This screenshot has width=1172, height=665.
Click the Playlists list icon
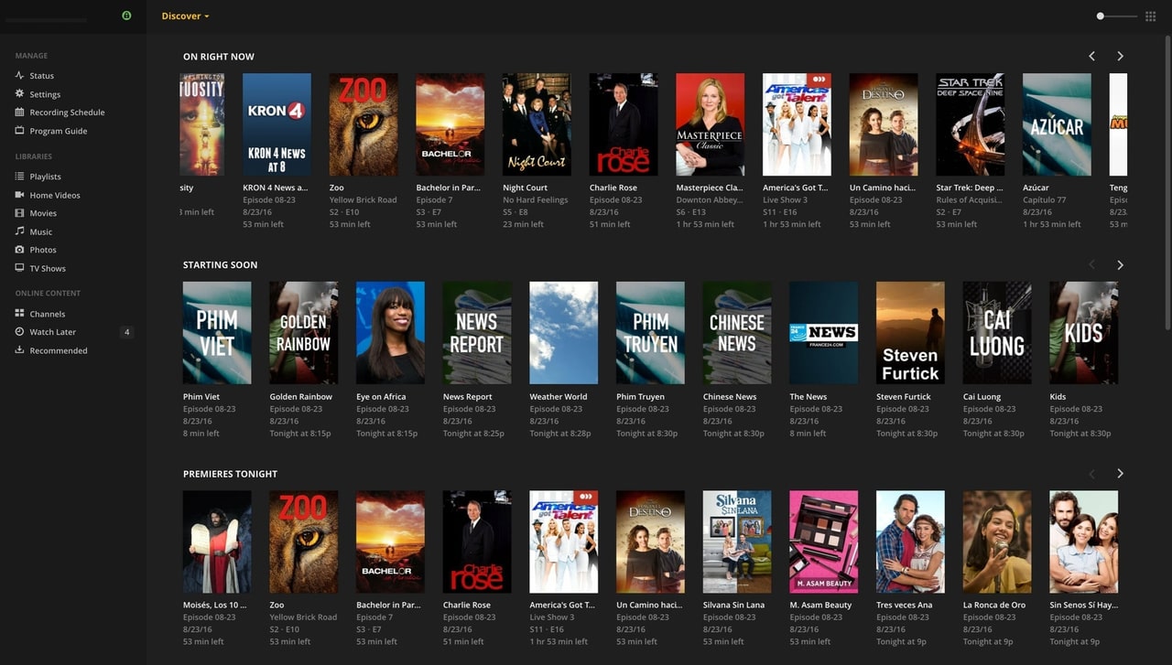coord(19,177)
